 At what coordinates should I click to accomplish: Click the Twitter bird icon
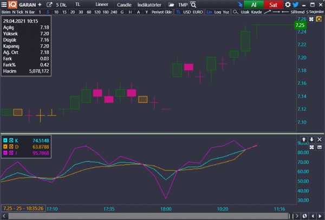point(296,4)
